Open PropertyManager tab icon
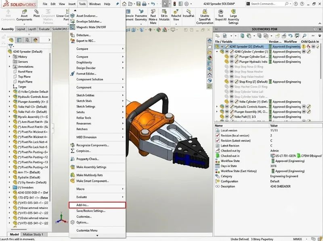Viewport: 323px width, 241px height. click(19, 40)
